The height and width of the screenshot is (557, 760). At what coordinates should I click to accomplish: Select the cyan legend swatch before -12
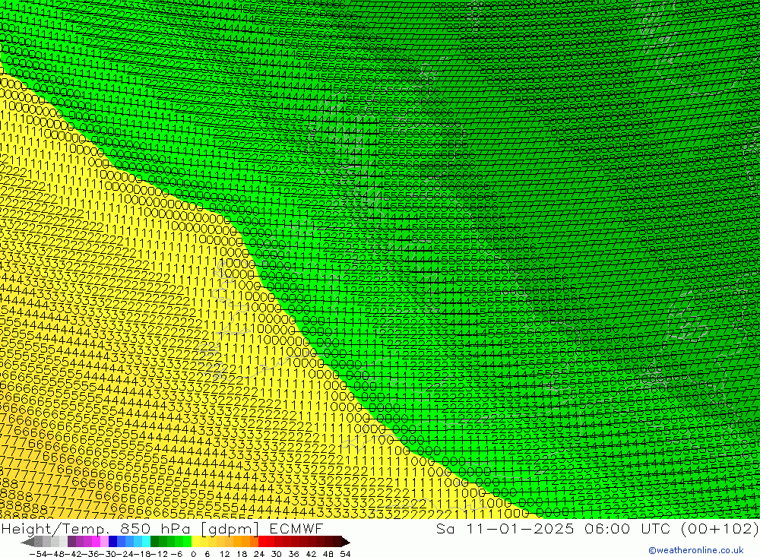tap(146, 542)
